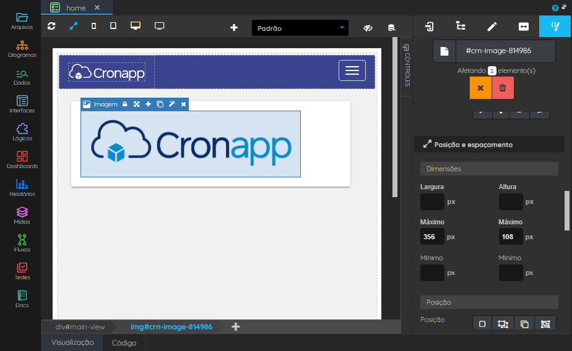Collapse the Posição e espaçamento section
The image size is (572, 351).
tap(489, 145)
